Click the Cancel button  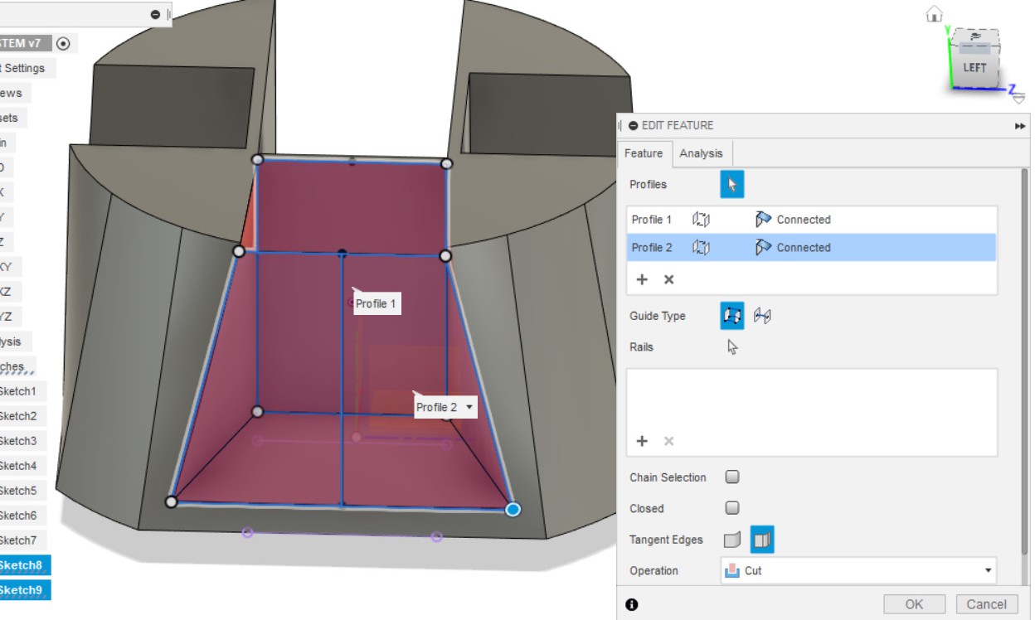tap(986, 604)
